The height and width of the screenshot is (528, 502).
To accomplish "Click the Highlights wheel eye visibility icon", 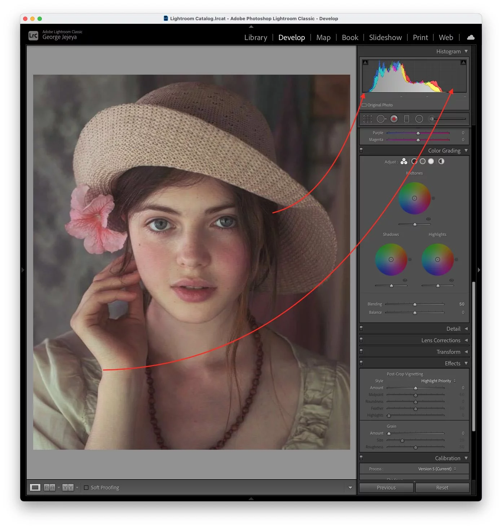I will coord(452,280).
